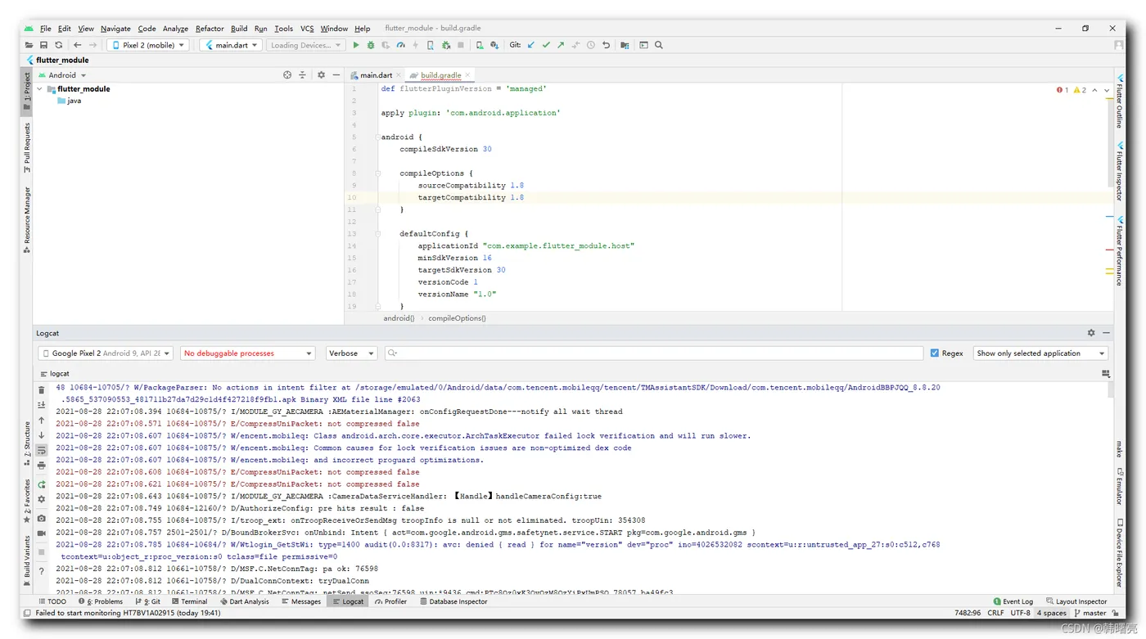Image resolution: width=1146 pixels, height=639 pixels.
Task: Click the Save All toolbar icon
Action: pos(43,45)
